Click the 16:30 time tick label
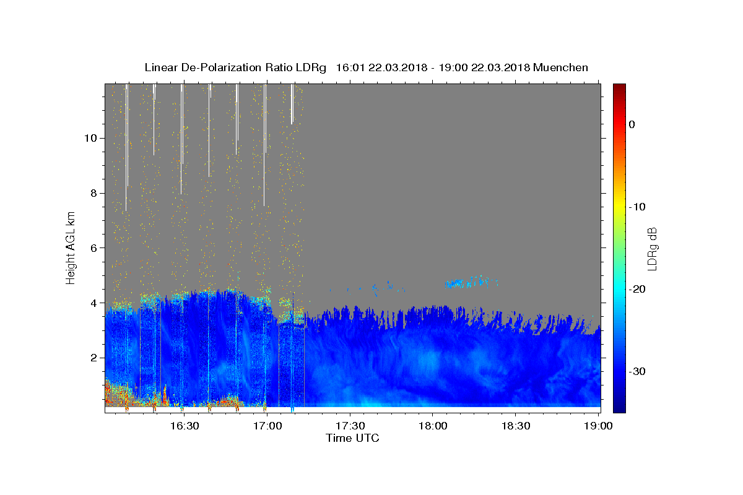The height and width of the screenshot is (495, 743). [185, 426]
